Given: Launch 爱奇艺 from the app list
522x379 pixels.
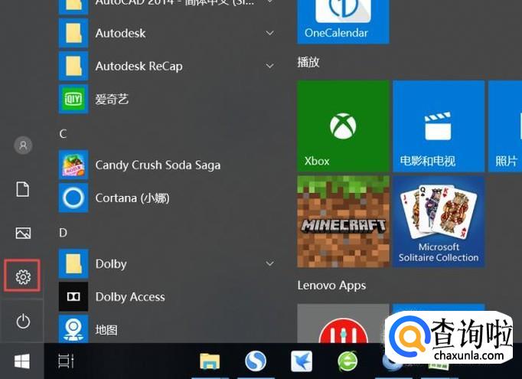Looking at the screenshot, I should 112,99.
